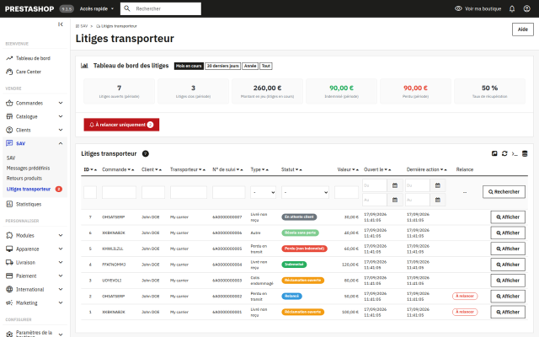
Task: Expand the Modules menu chevron
Action: [61, 235]
